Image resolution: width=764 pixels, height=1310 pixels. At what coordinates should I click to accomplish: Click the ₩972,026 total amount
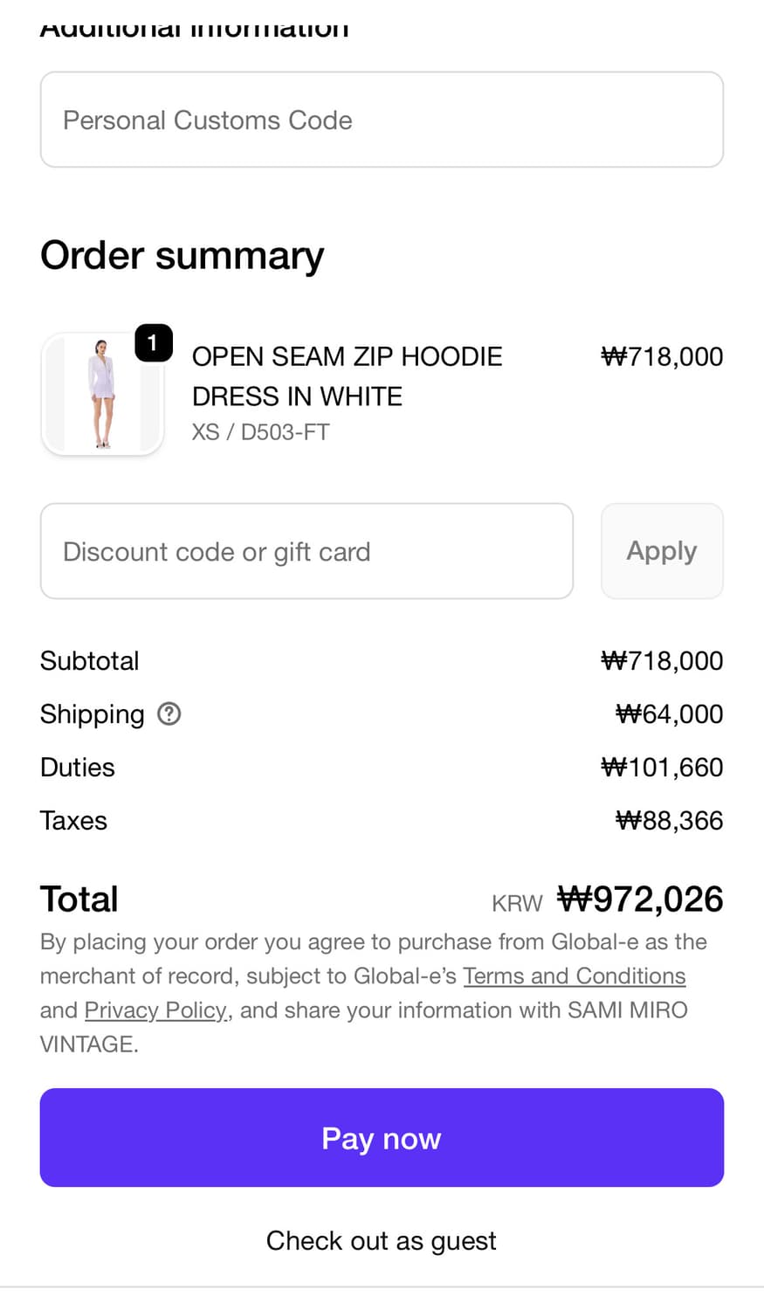(x=640, y=900)
